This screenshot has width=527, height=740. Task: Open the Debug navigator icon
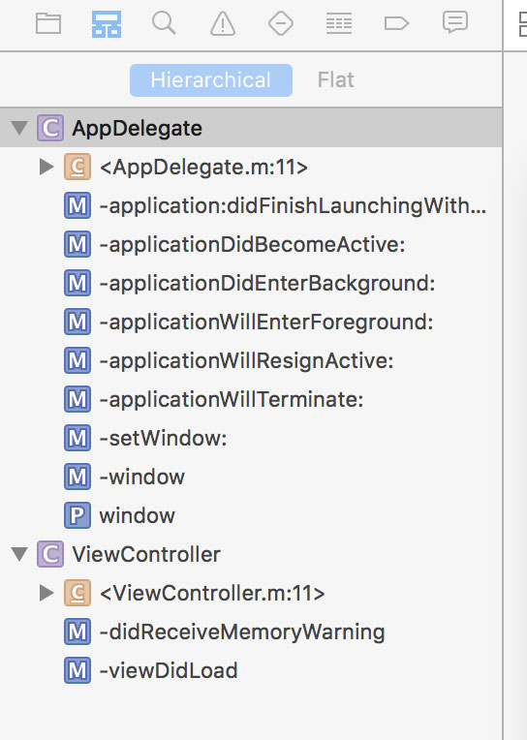339,23
